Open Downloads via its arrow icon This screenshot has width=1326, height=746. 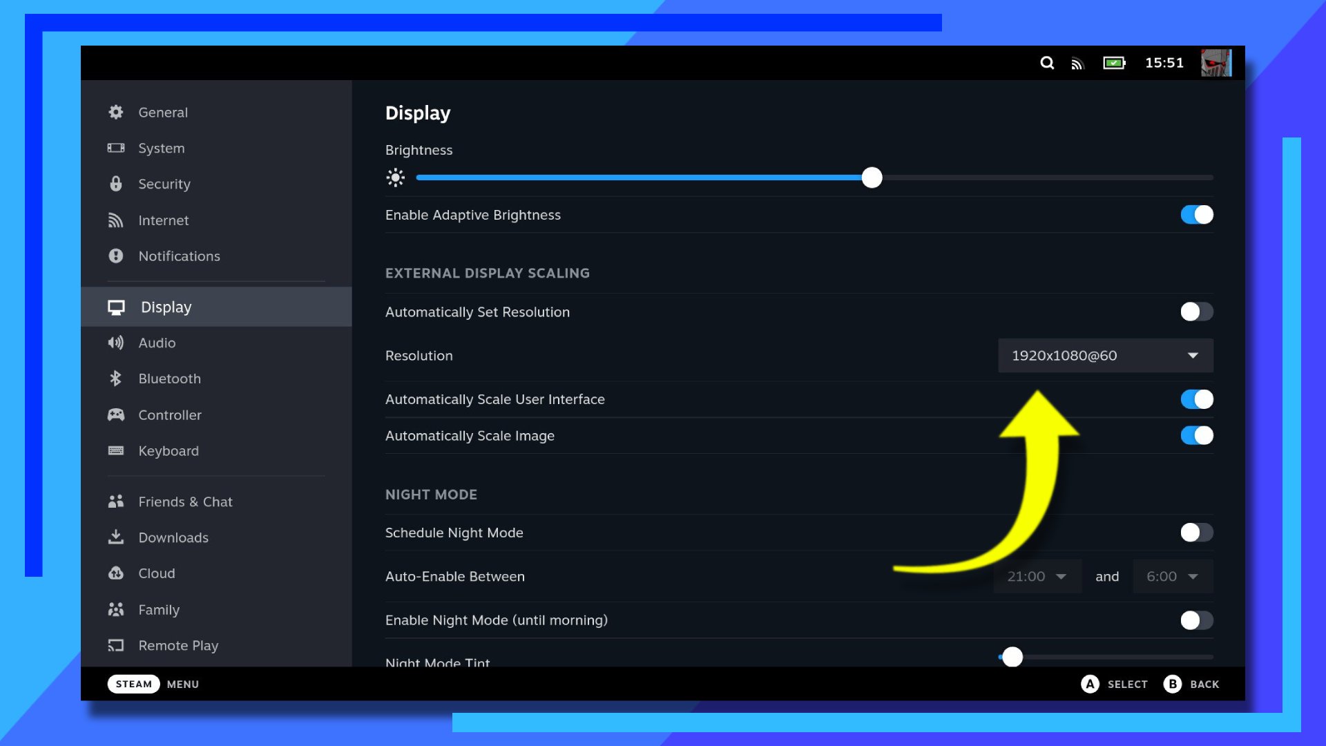(x=116, y=537)
